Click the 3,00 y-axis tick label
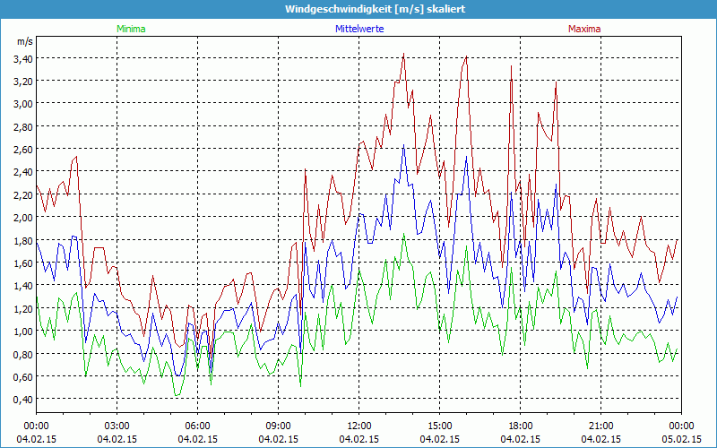717x448 pixels. [23, 104]
